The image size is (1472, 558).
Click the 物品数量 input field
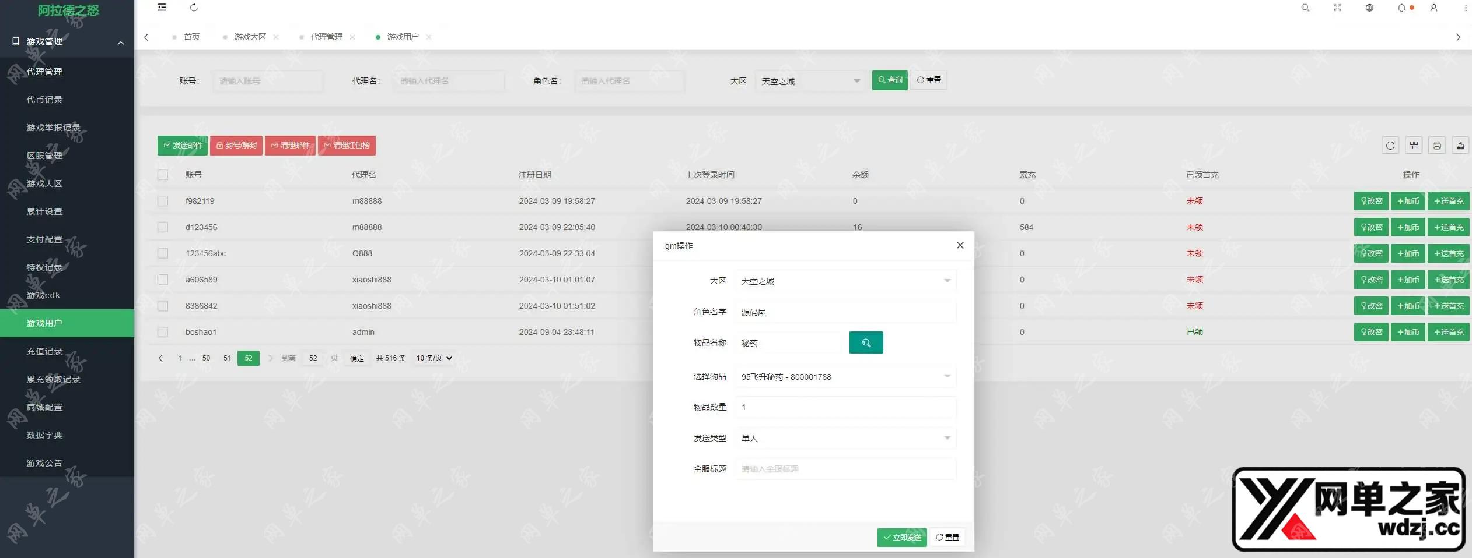pos(845,407)
